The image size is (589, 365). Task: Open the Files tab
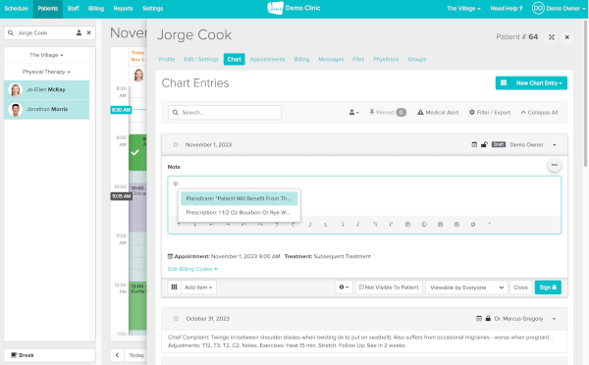pos(358,59)
